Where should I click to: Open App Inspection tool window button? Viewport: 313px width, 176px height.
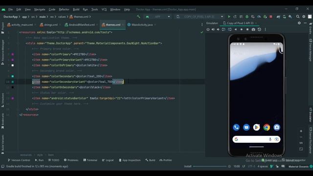pos(130,160)
